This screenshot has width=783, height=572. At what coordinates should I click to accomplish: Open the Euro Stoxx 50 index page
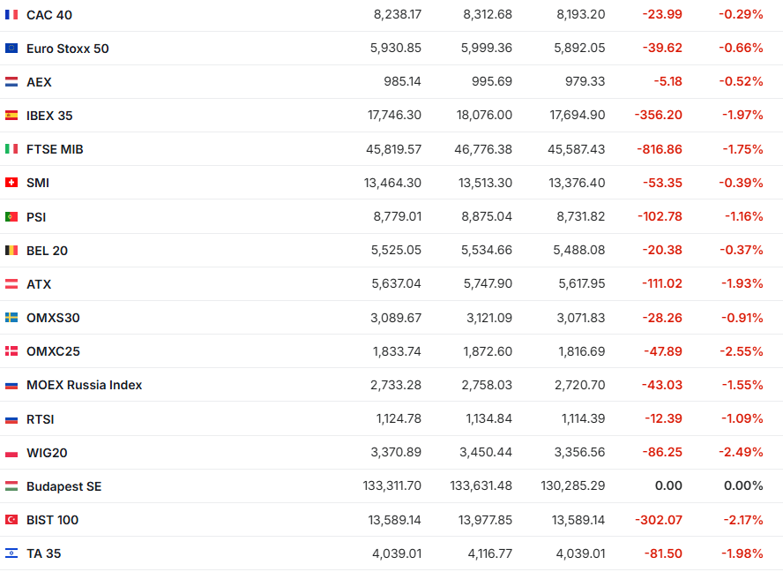tap(68, 49)
